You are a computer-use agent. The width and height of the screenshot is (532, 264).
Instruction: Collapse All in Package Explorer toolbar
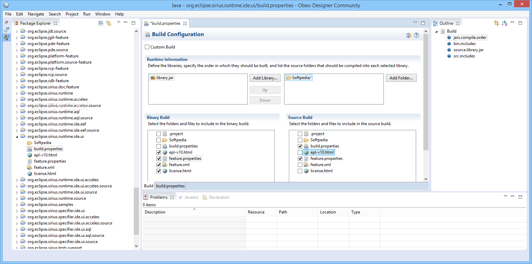point(101,23)
